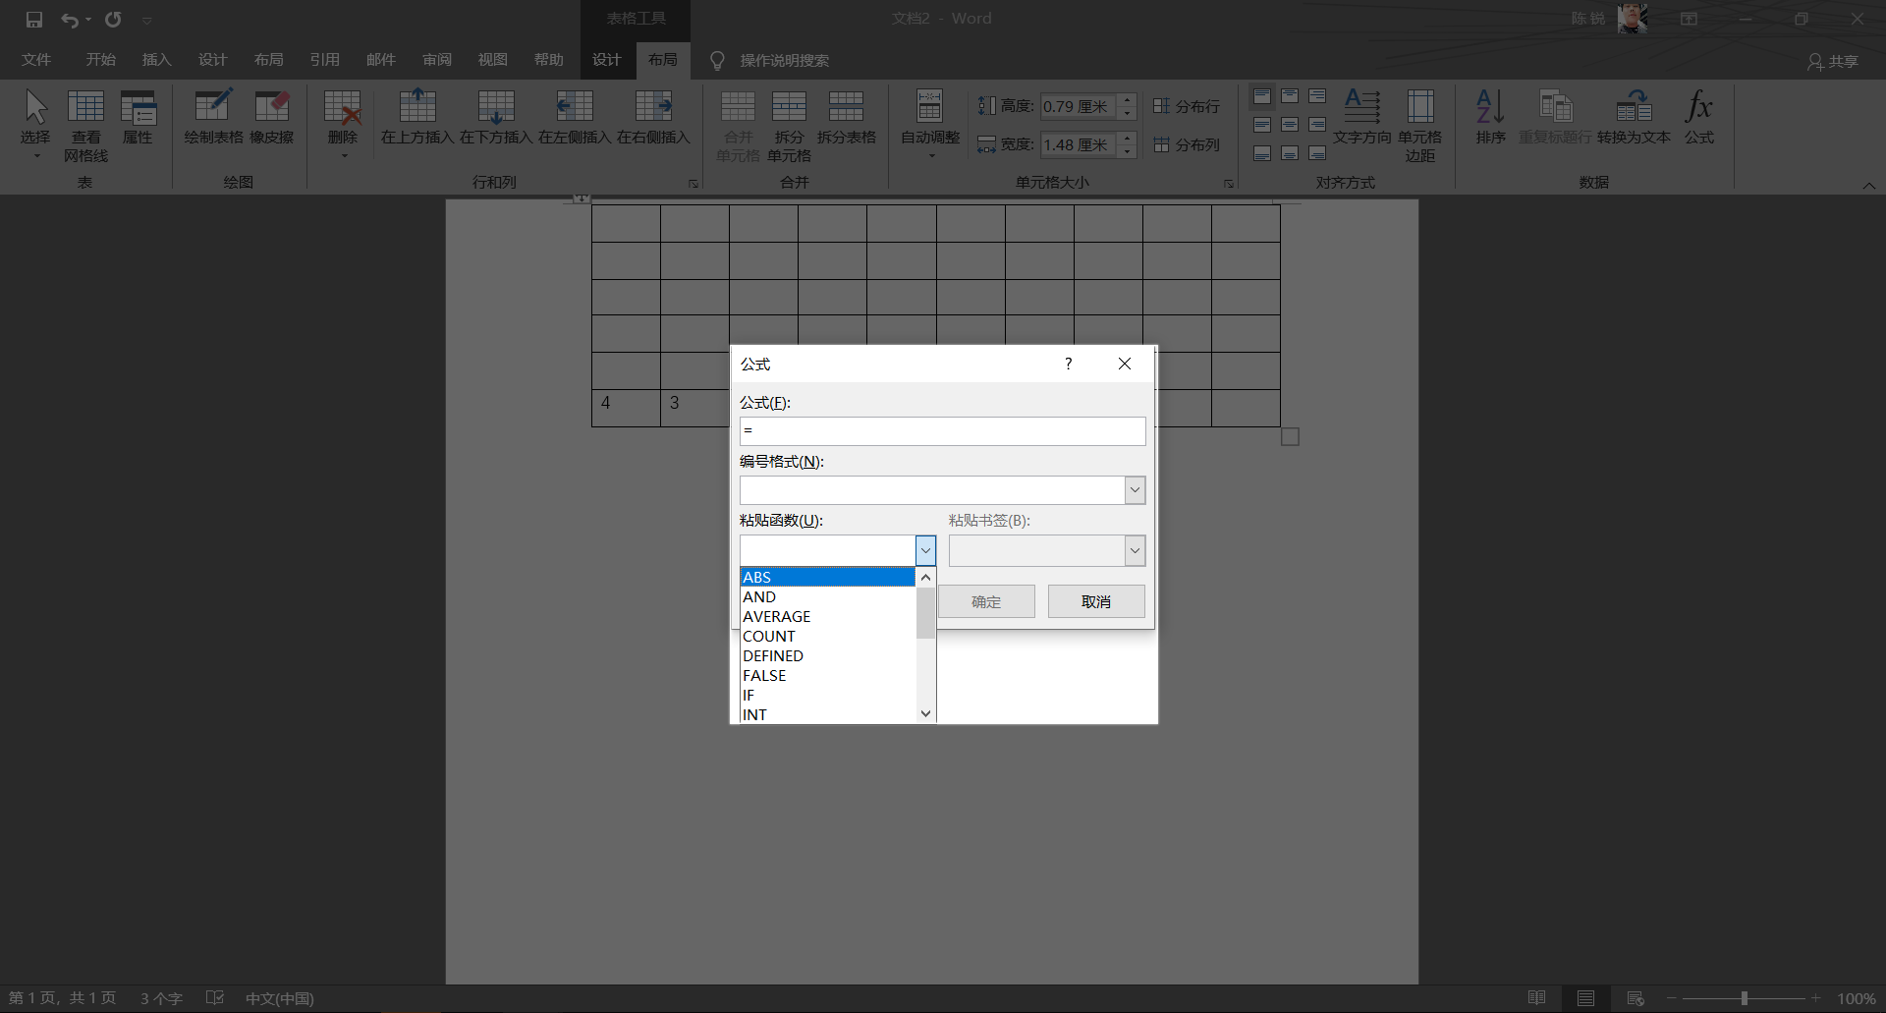The image size is (1886, 1013).
Task: Click the proofing check icon in status bar
Action: [x=215, y=998]
